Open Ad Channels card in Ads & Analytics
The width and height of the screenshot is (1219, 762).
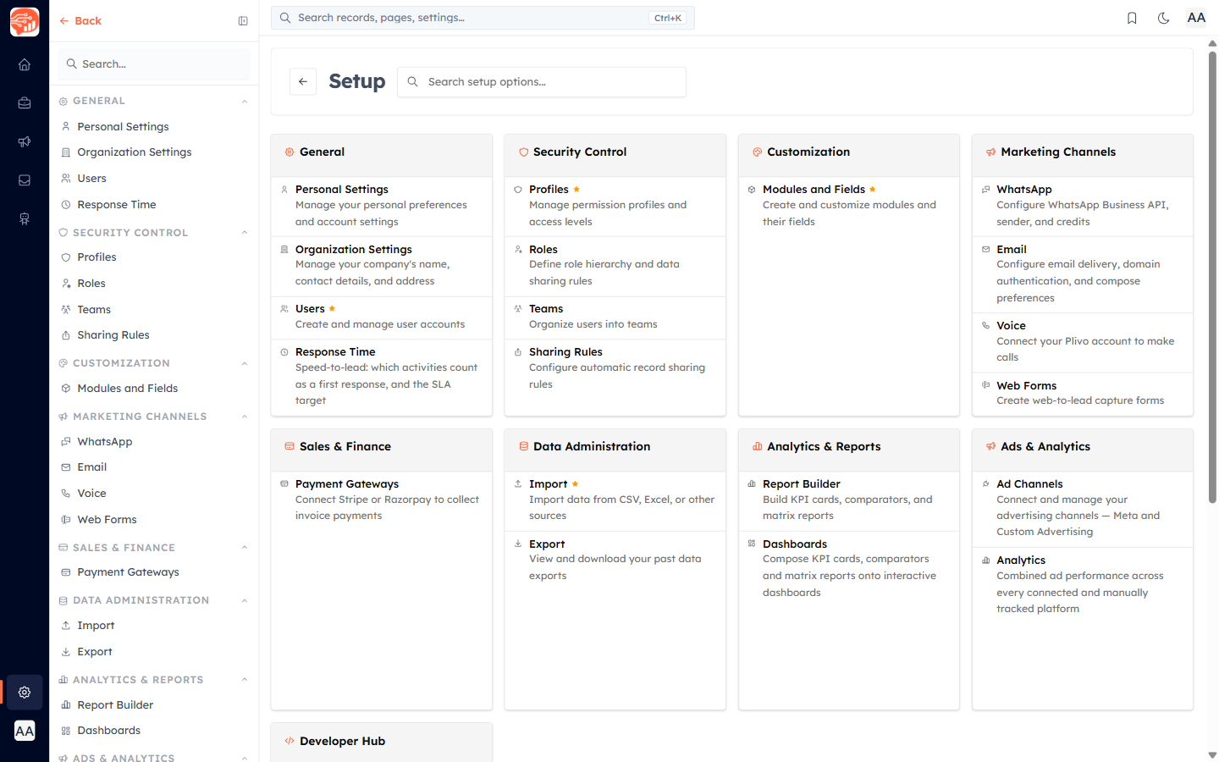click(1083, 508)
